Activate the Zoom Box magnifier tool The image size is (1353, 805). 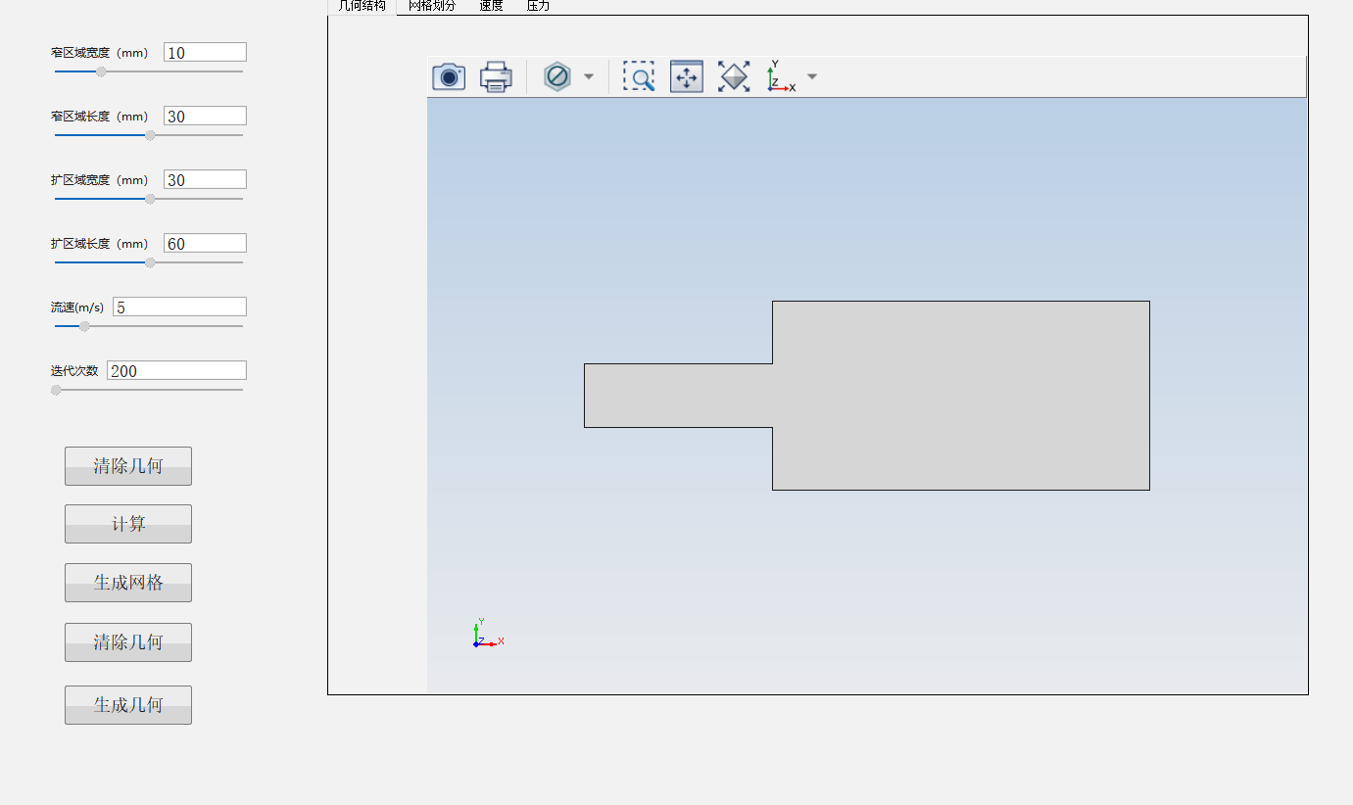[639, 76]
